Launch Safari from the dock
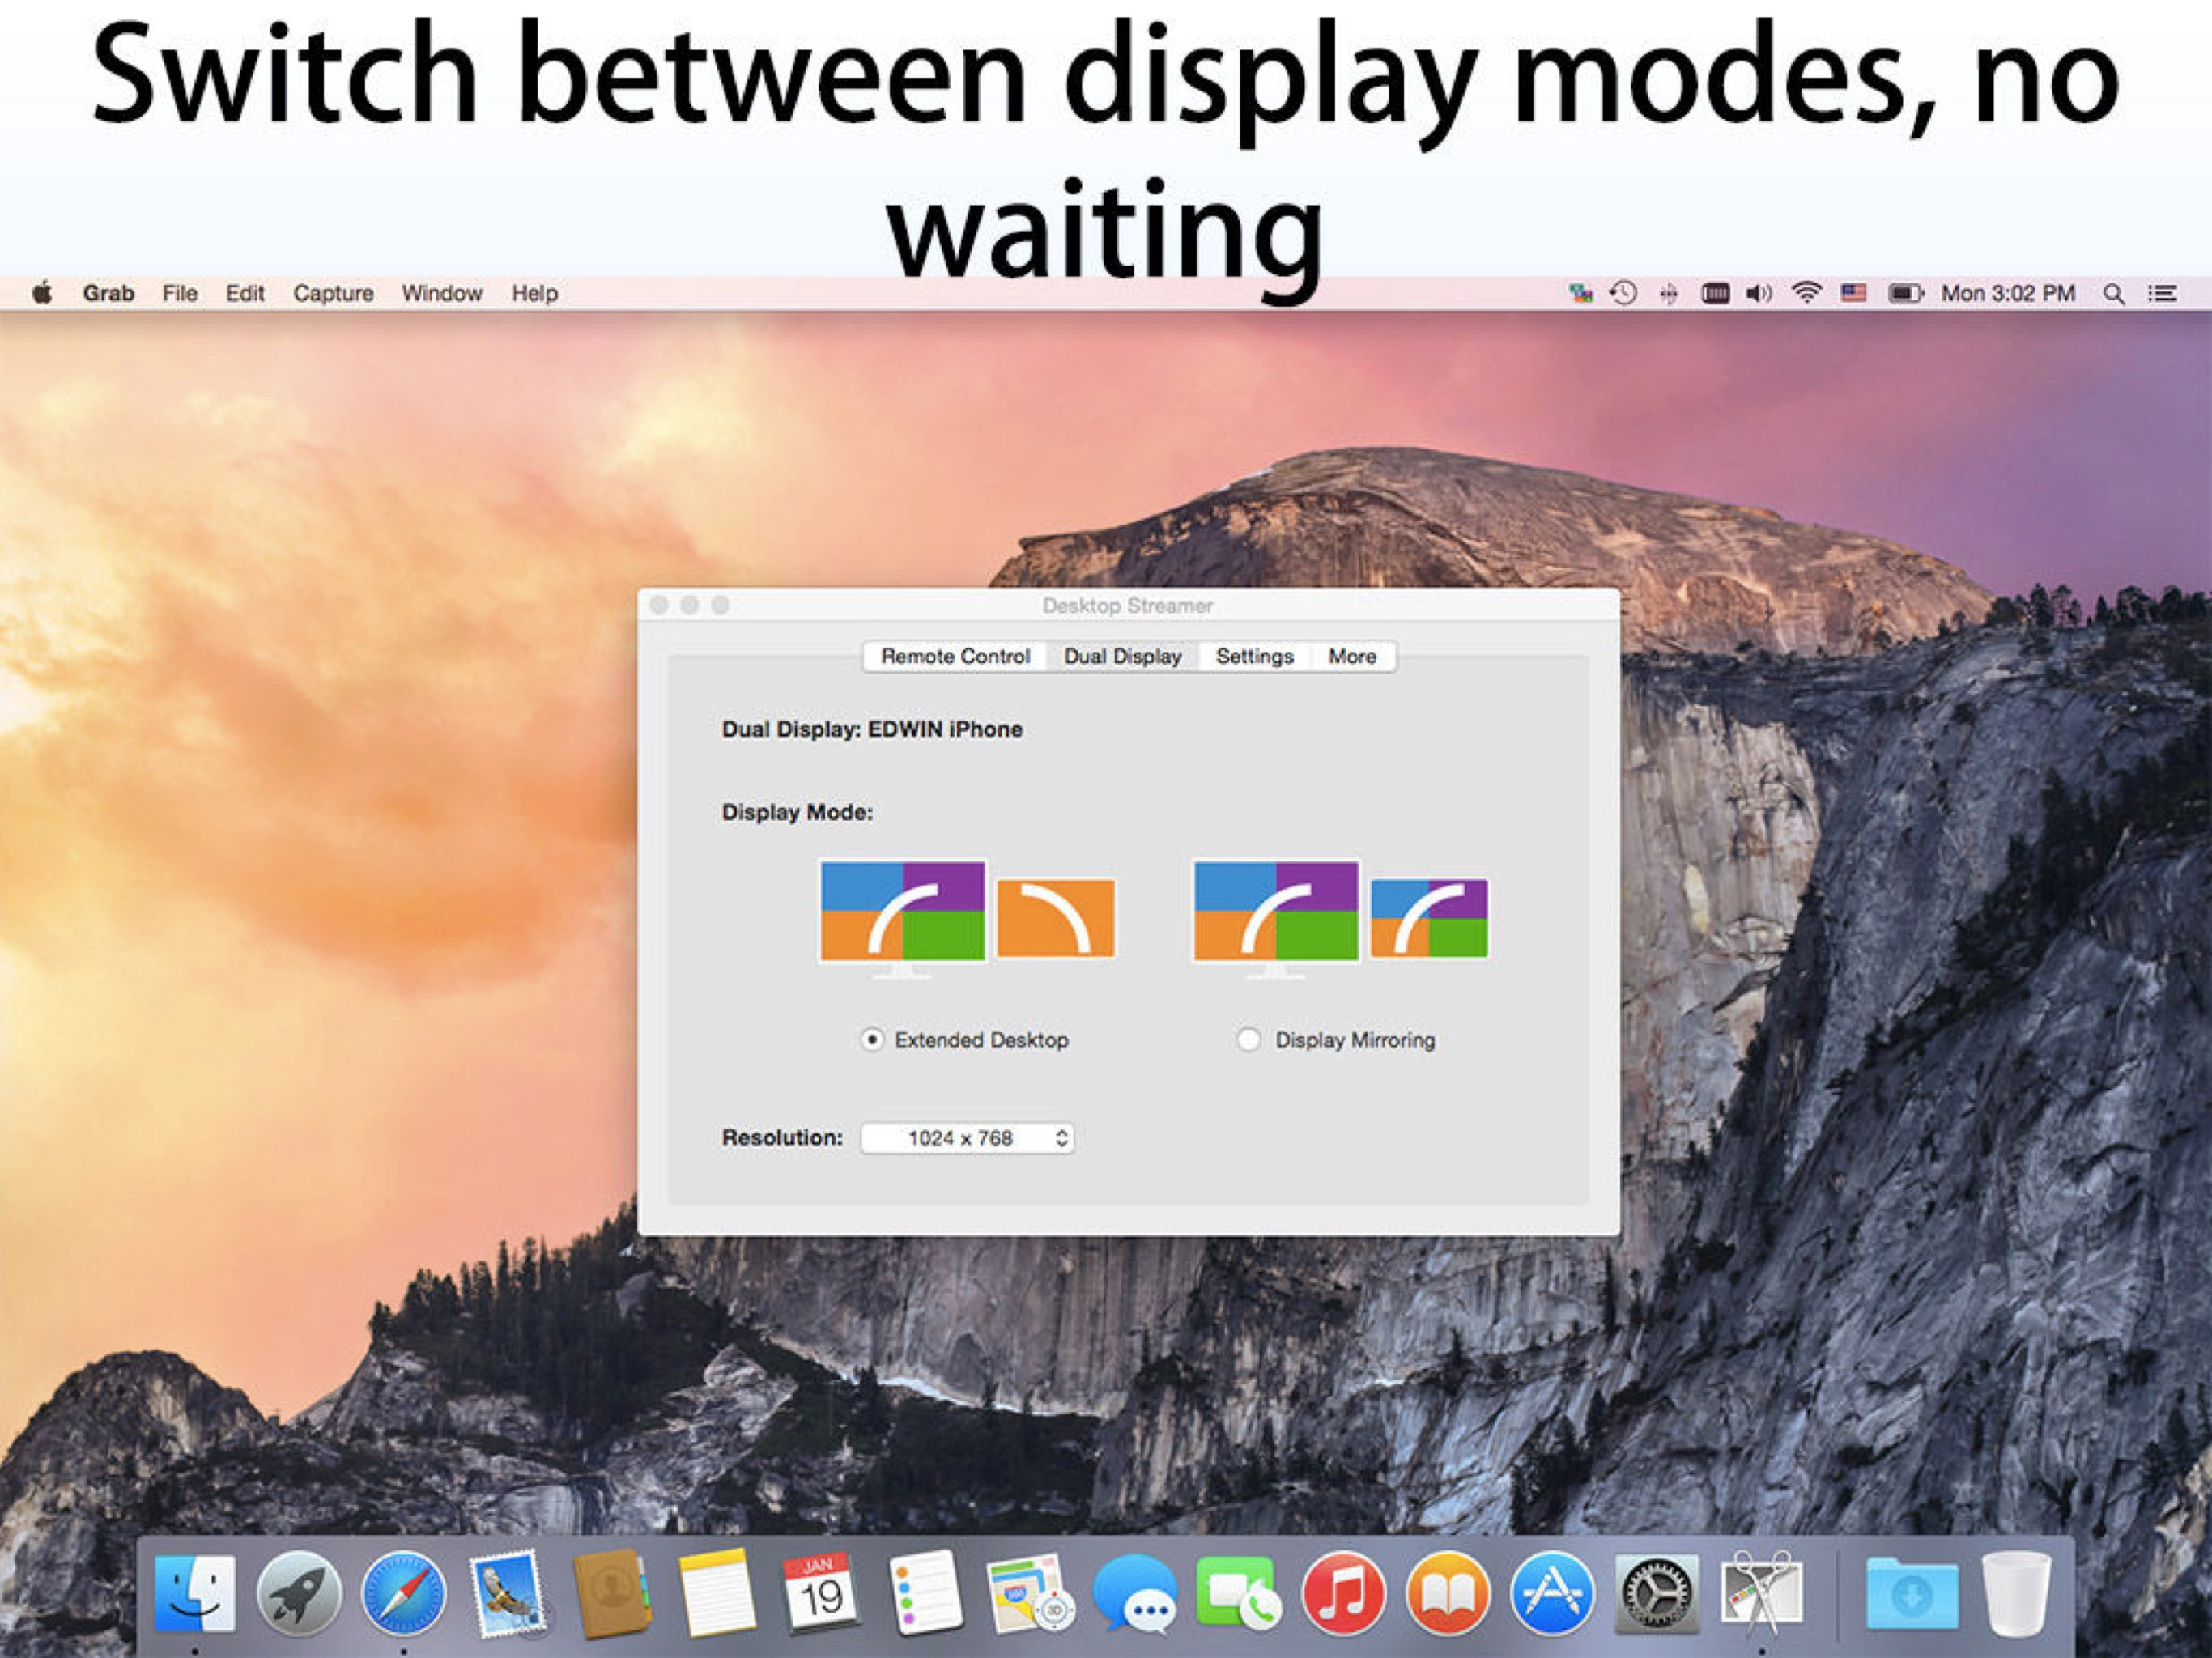 403,1593
